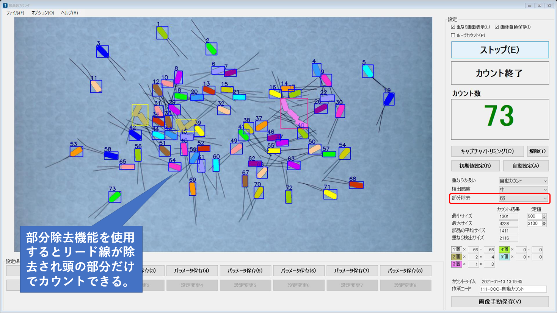
Task: Select detected part number 5 in image
Action: (x=367, y=71)
